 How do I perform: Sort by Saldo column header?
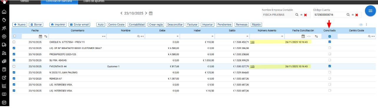pos(232,30)
